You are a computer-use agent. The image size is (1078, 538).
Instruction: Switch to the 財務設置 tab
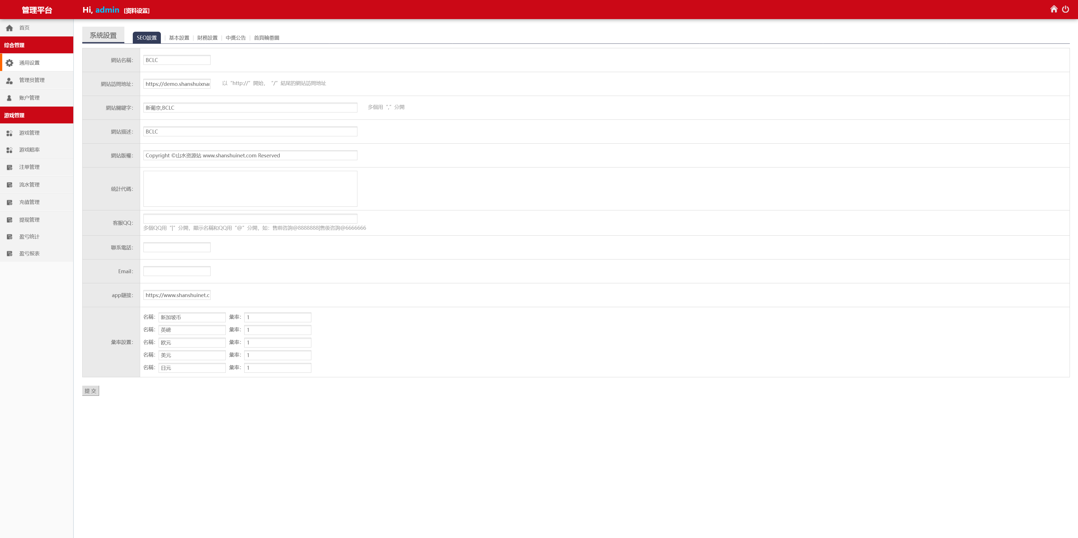(207, 38)
